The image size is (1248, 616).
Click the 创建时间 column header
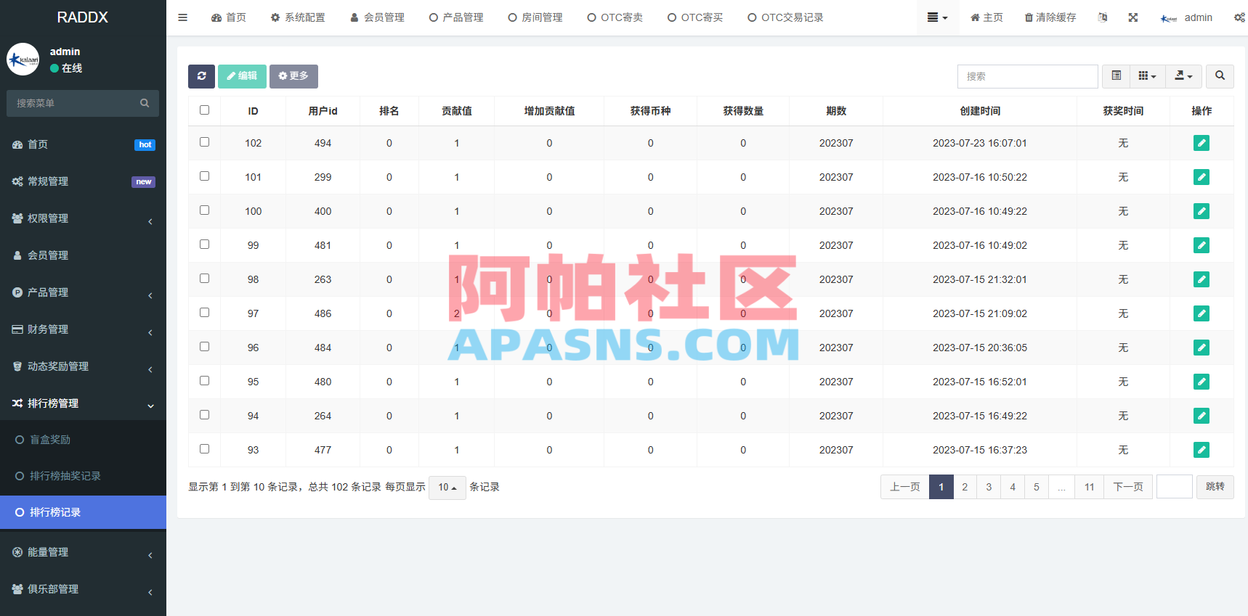(x=980, y=111)
